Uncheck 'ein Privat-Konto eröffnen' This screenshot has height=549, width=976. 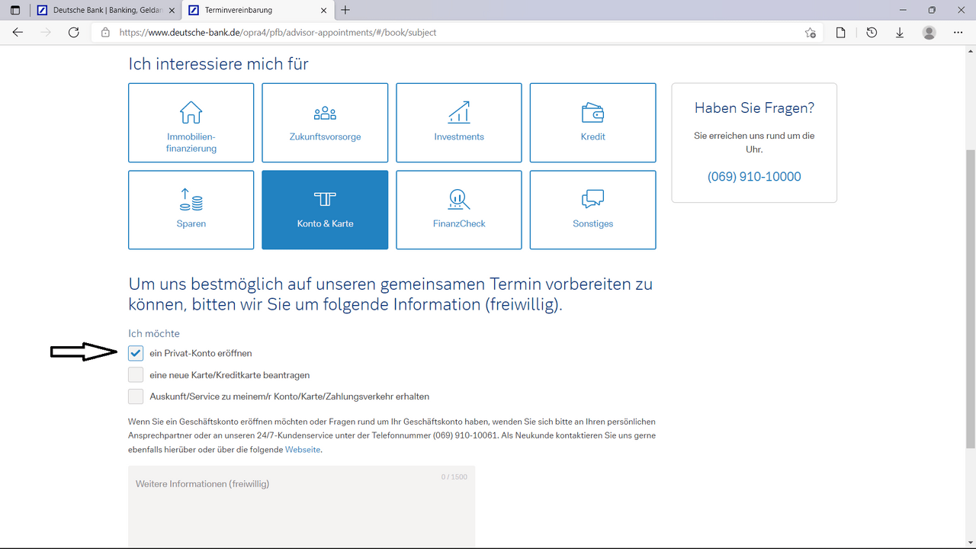(136, 353)
